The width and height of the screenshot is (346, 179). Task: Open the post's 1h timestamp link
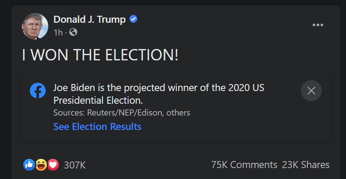pyautogui.click(x=58, y=32)
